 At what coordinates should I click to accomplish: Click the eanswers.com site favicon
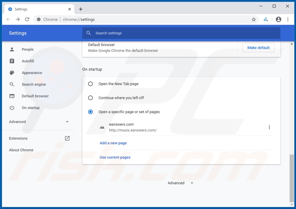[x=102, y=127]
